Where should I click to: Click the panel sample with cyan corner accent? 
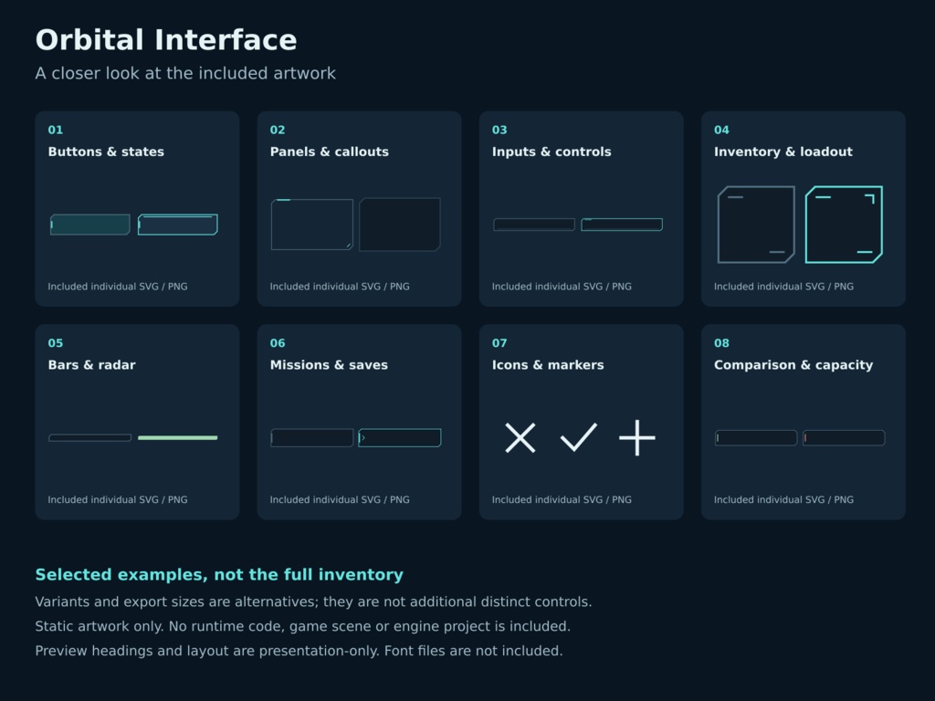click(x=312, y=225)
